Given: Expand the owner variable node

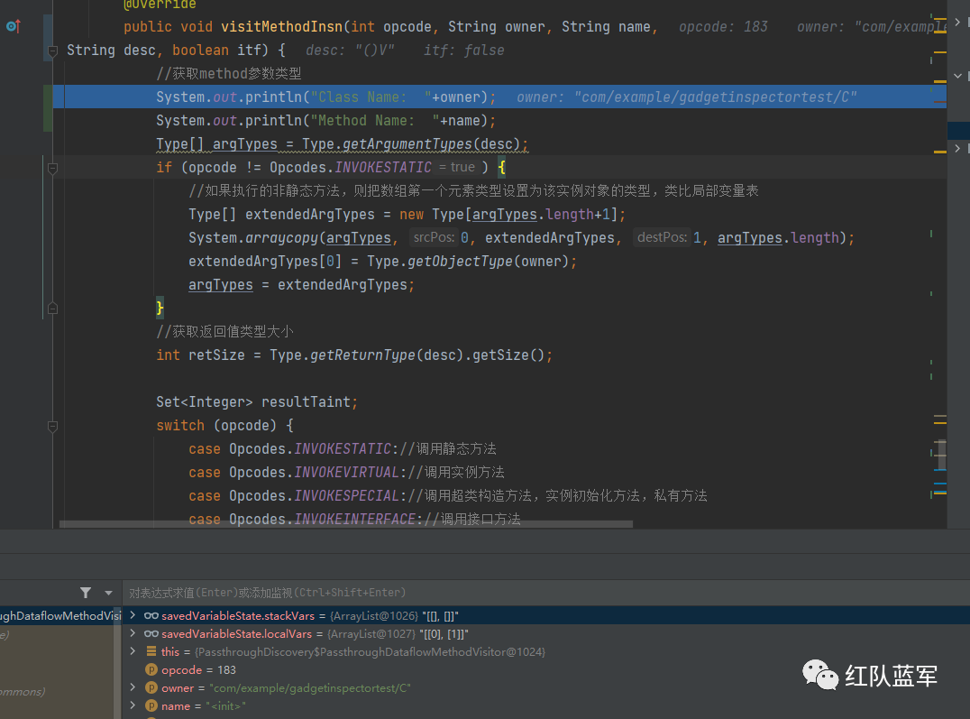Looking at the screenshot, I should click(x=133, y=687).
